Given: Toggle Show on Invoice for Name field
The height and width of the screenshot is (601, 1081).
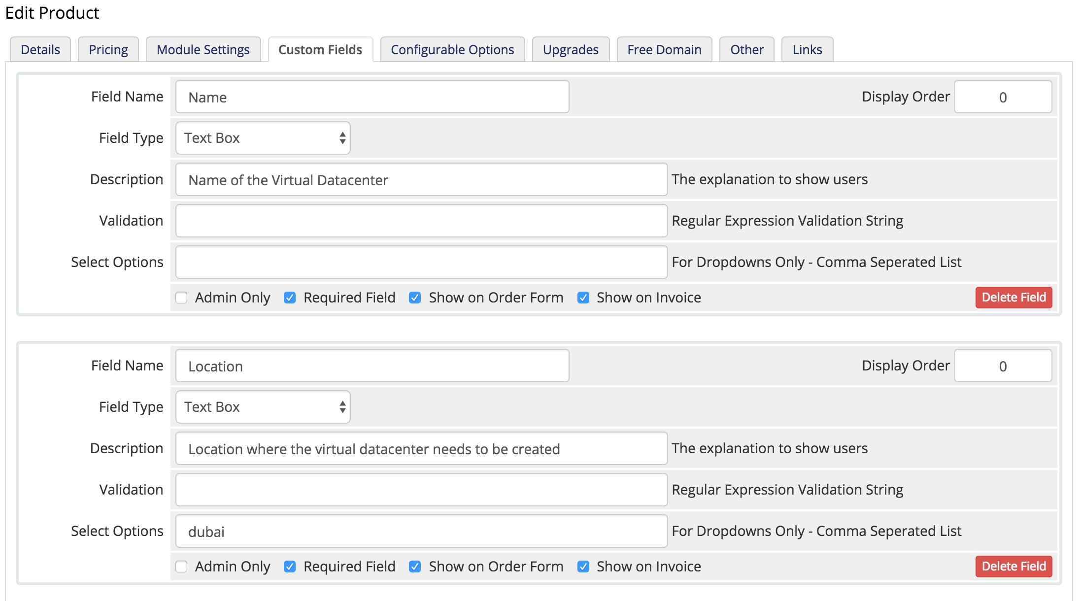Looking at the screenshot, I should (x=583, y=298).
